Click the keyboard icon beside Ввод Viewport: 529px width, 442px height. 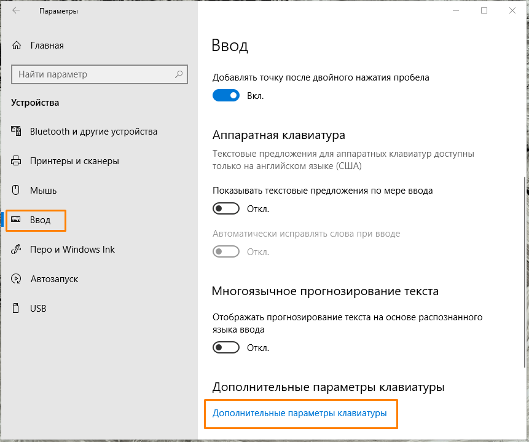pyautogui.click(x=17, y=220)
